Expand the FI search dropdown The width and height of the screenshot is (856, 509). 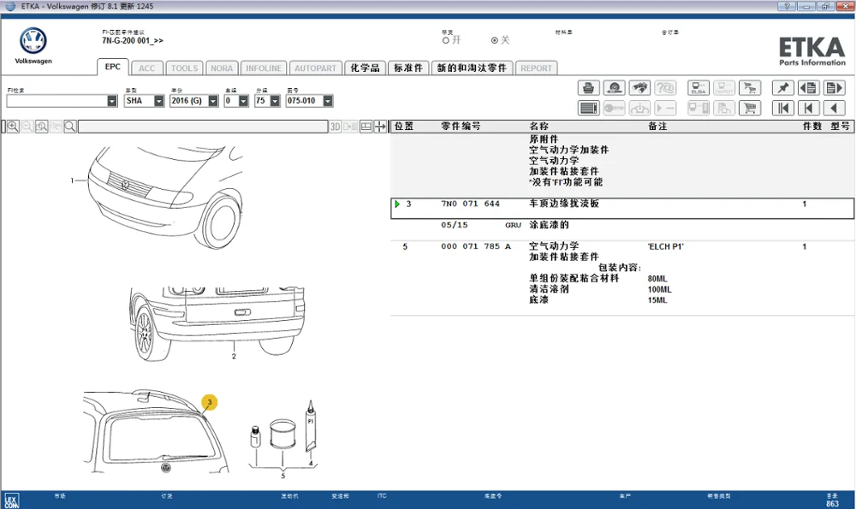coord(112,101)
